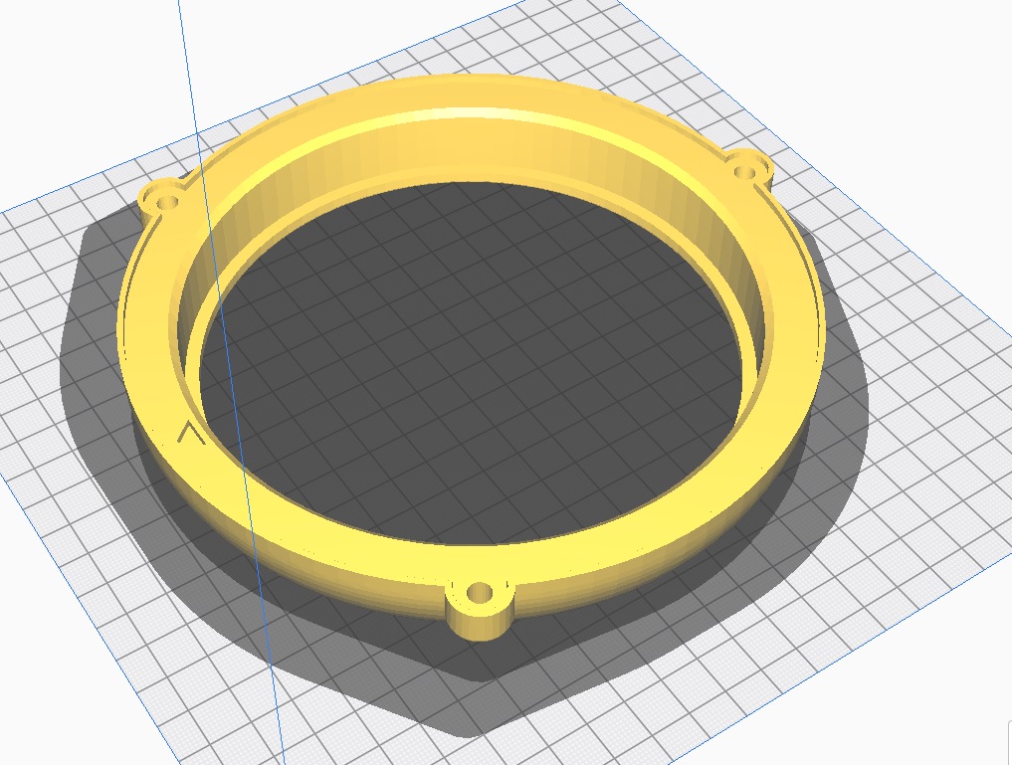Image resolution: width=1012 pixels, height=765 pixels.
Task: Click the empty white background at top left
Action: (x=60, y=60)
